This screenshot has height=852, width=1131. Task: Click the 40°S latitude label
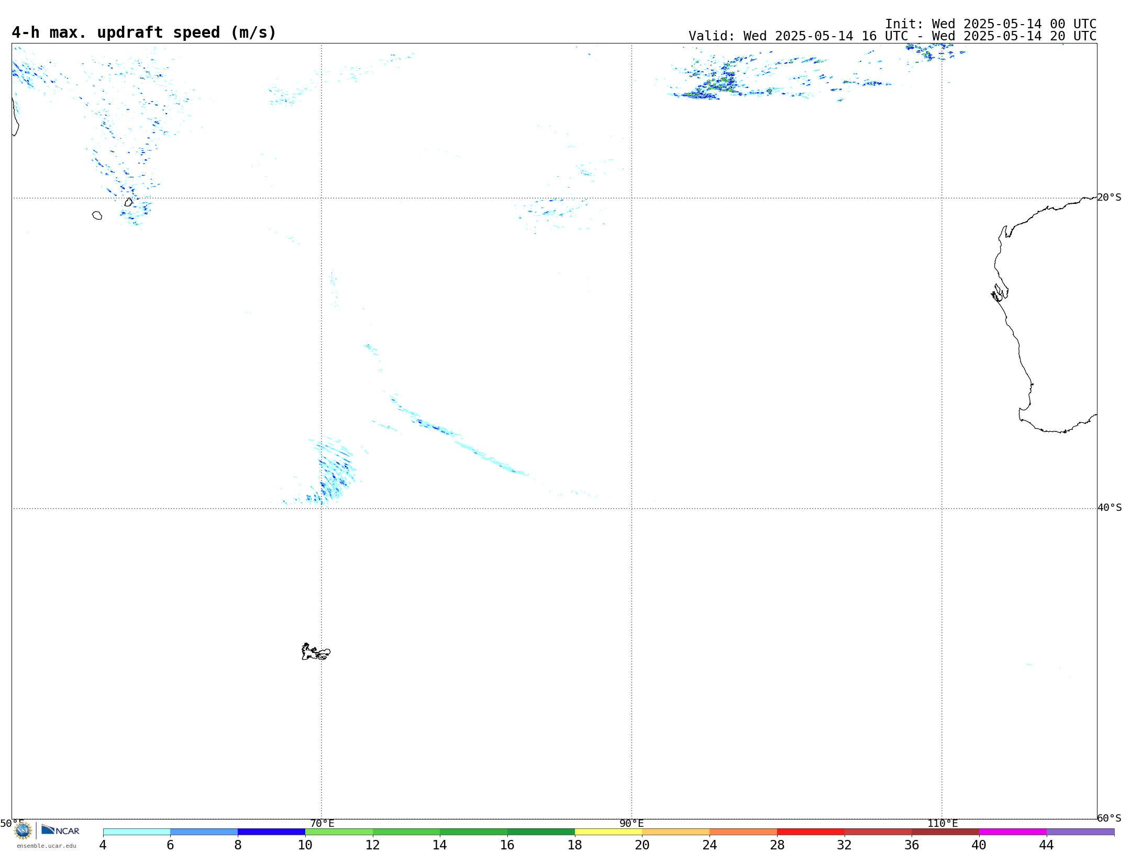coord(1110,508)
